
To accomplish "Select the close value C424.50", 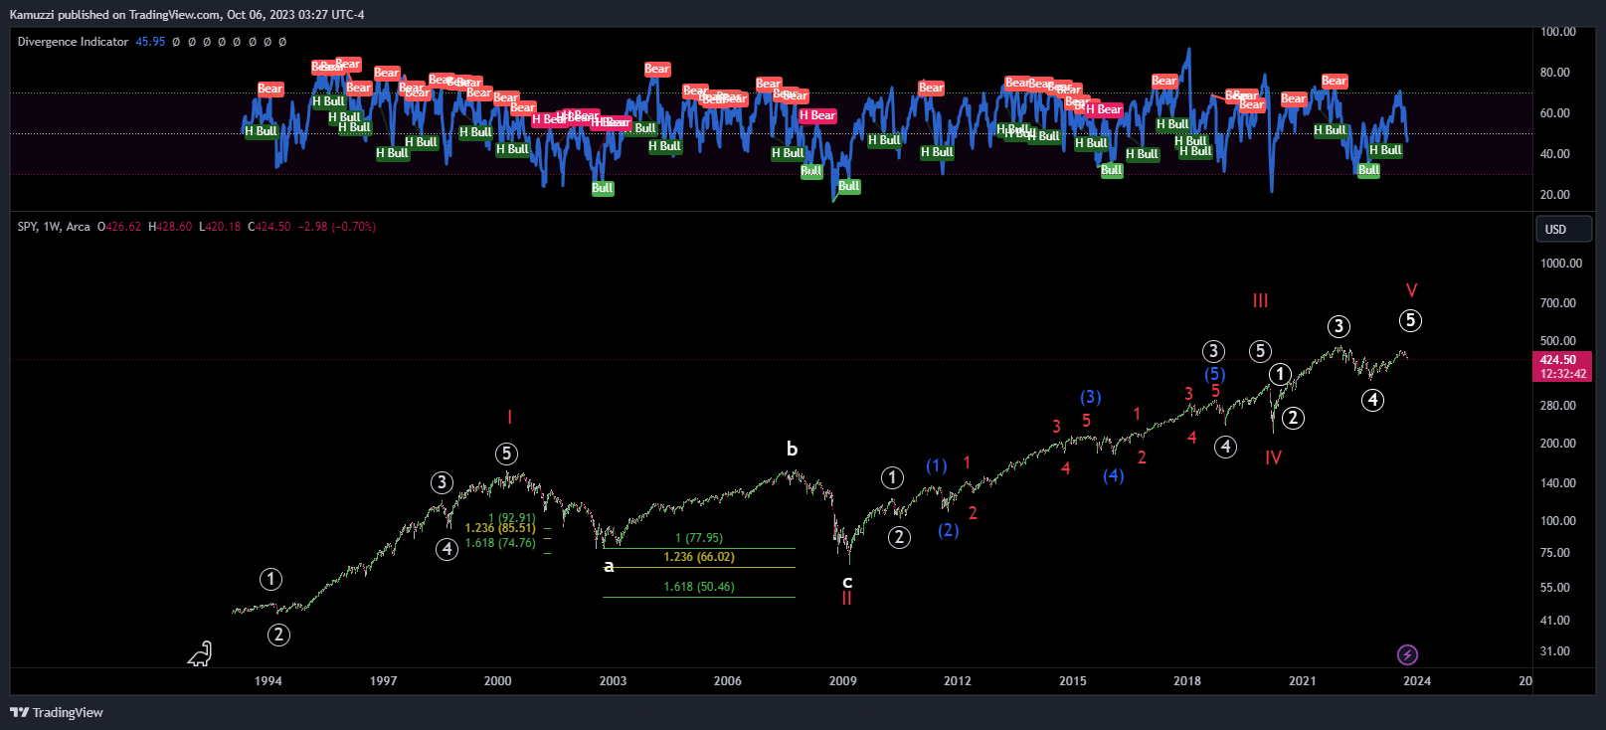I will 269,227.
